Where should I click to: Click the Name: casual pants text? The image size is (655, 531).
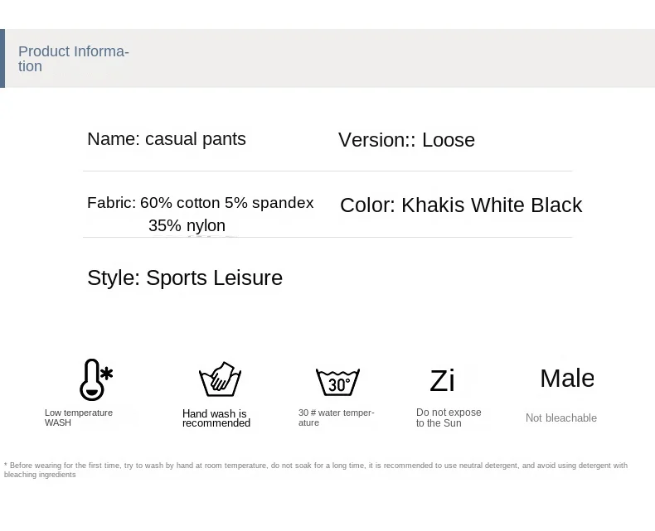(167, 139)
